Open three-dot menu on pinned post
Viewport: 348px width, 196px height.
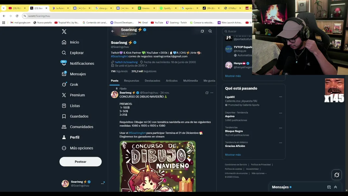click(212, 93)
